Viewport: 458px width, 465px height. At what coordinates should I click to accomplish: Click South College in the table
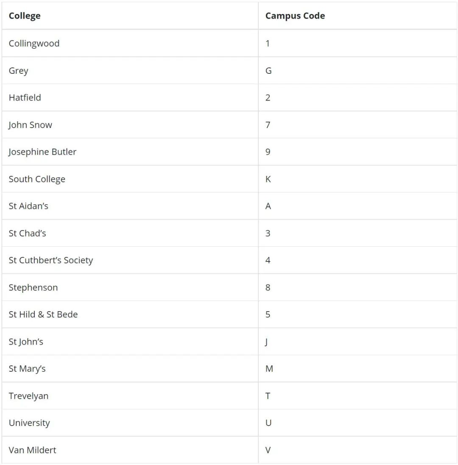(37, 179)
